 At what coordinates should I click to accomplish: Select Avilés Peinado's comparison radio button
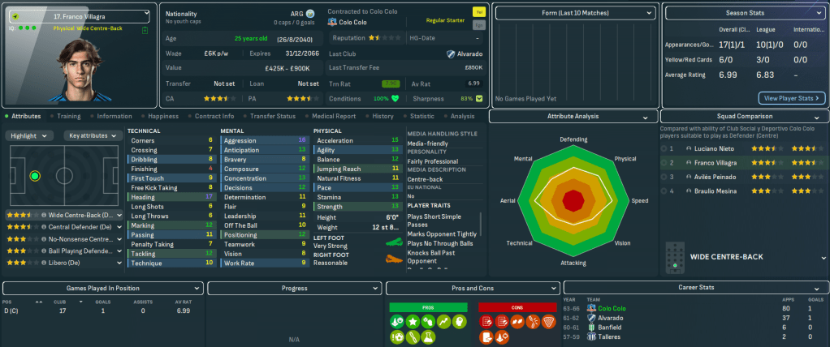tap(664, 177)
